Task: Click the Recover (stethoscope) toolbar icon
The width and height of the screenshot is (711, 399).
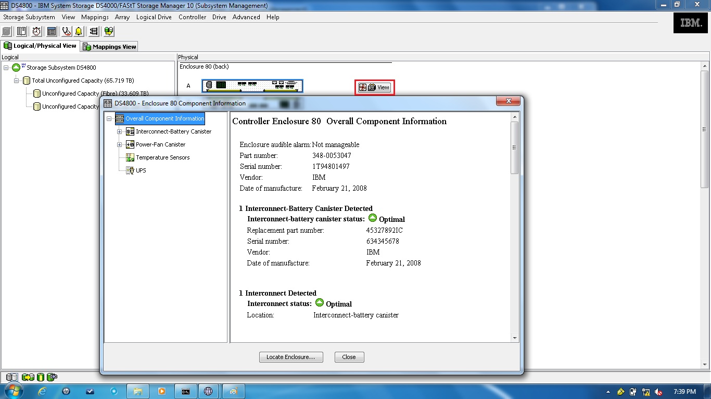Action: (x=66, y=31)
